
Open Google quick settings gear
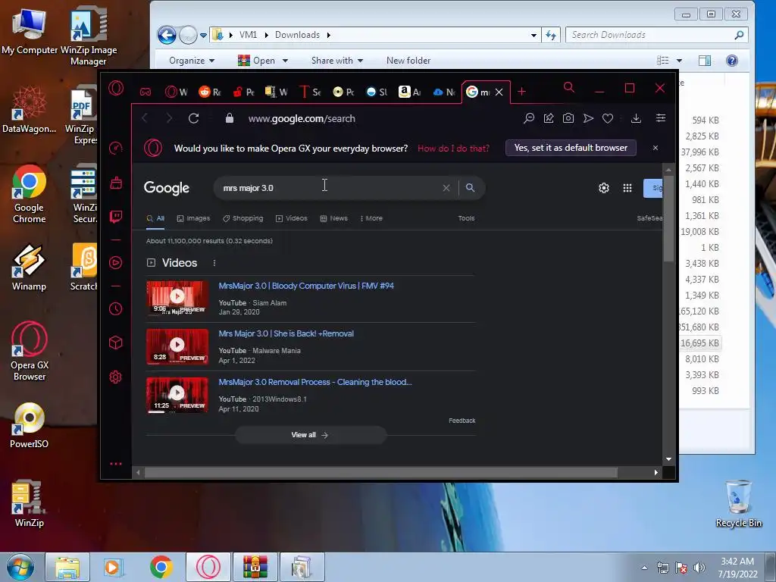604,188
